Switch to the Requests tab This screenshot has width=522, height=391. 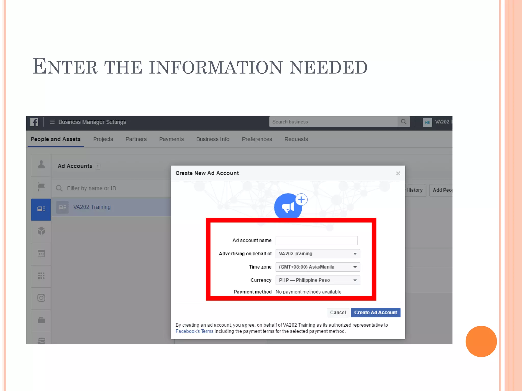(296, 139)
